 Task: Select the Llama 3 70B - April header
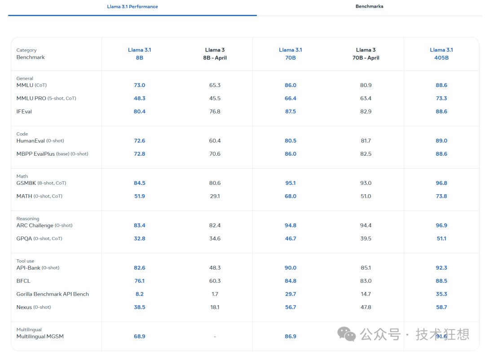point(366,54)
